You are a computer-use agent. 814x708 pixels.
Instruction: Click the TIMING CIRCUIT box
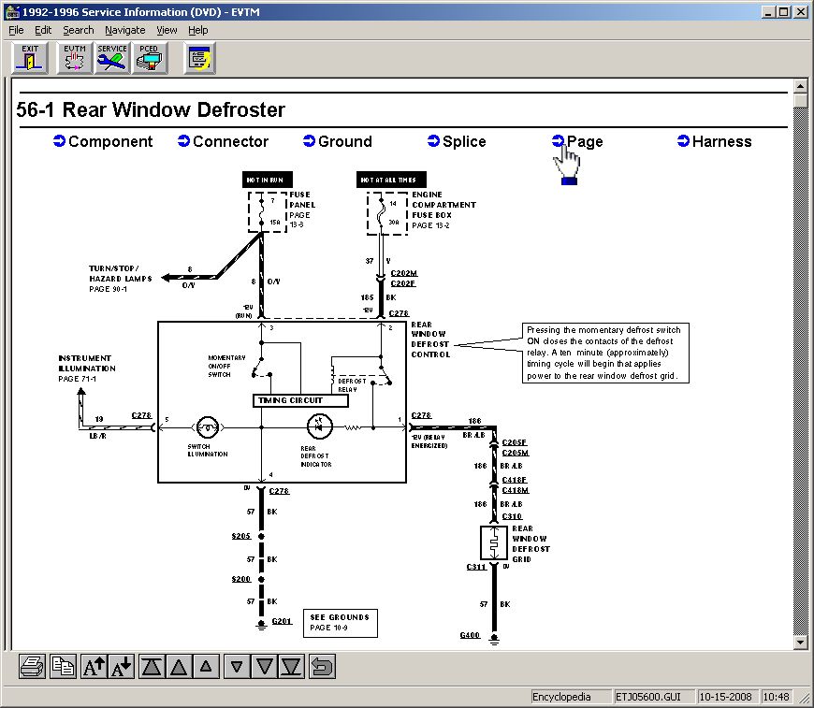click(300, 400)
